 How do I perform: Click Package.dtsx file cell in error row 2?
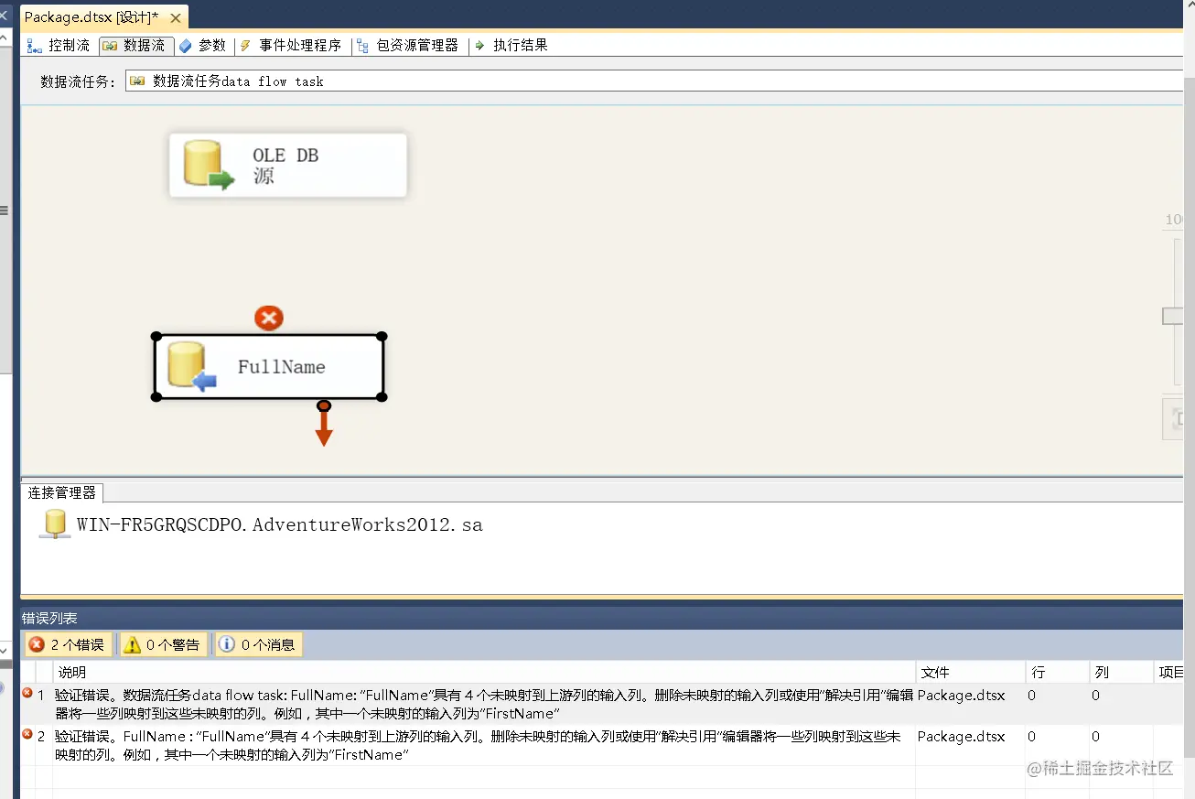961,737
